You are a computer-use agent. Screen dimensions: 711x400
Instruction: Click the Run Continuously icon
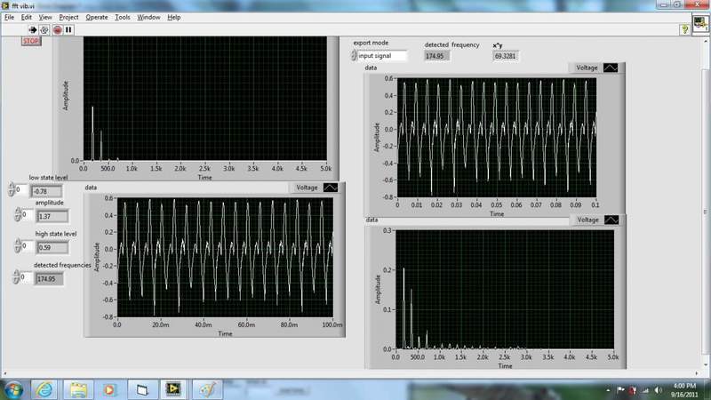pos(44,29)
